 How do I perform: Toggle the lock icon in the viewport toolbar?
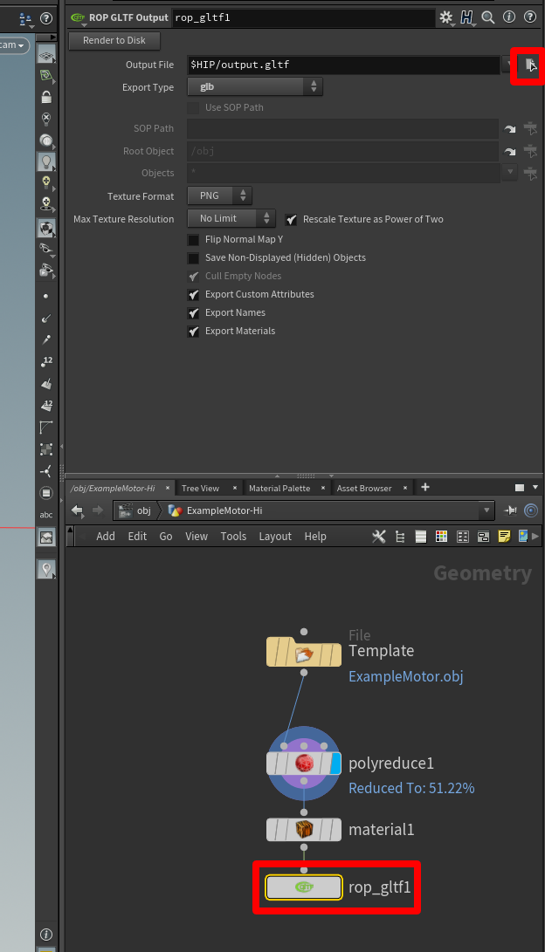click(46, 98)
